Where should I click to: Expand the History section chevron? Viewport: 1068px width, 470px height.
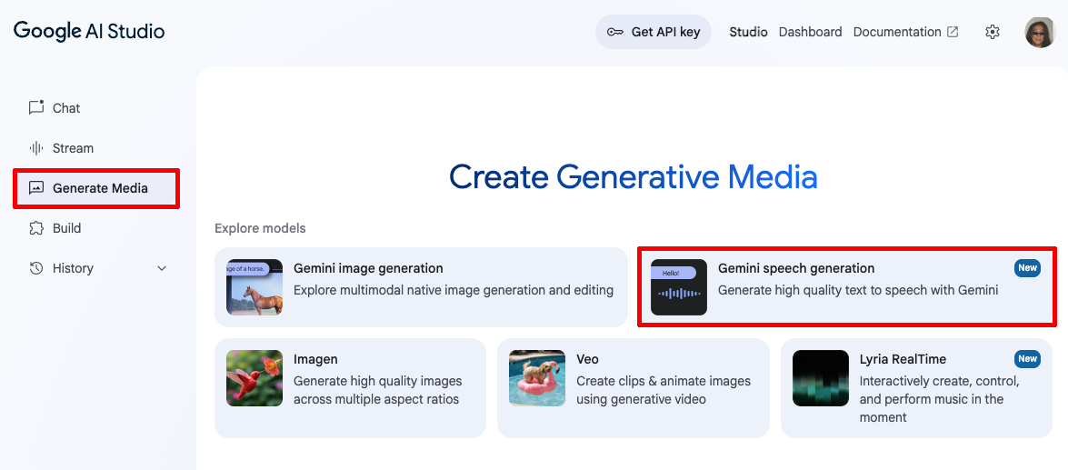pyautogui.click(x=162, y=268)
